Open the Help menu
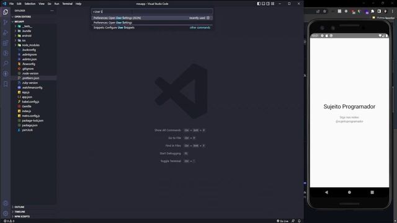The height and width of the screenshot is (223, 397). click(79, 4)
